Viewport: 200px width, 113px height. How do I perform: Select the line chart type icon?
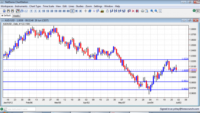(x=26, y=11)
